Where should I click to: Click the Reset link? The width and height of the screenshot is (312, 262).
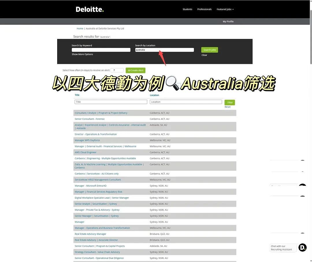point(227,107)
